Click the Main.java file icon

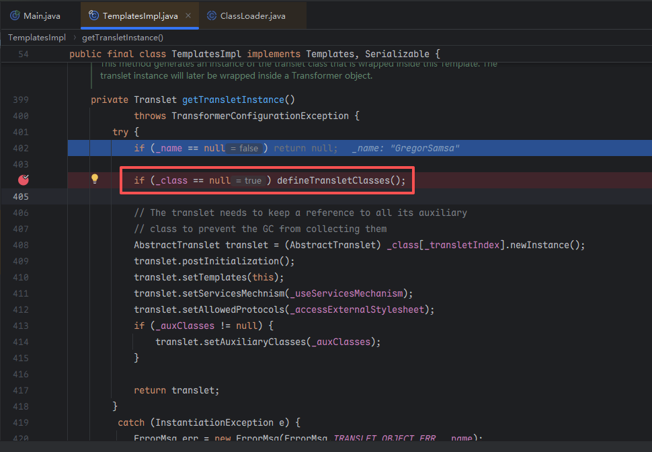coord(15,15)
